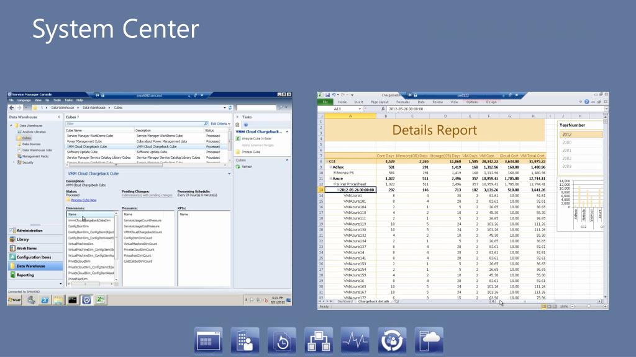This screenshot has width=636, height=357.
Task: Click the Forward arrow in Service Manager Console
Action: click(19, 108)
